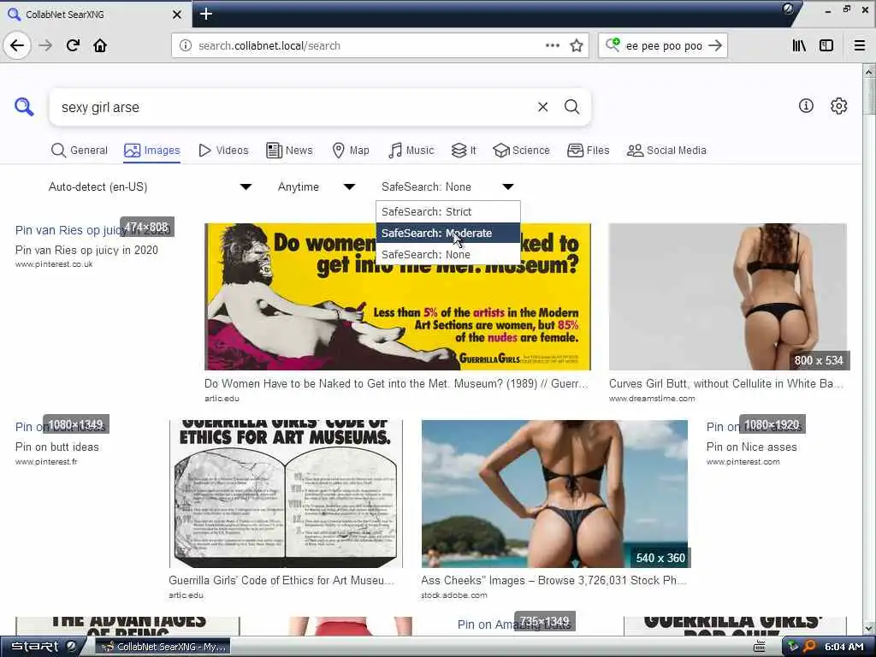This screenshot has width=876, height=657.
Task: Open the 800 x 534 dreamstime image result
Action: tap(728, 297)
